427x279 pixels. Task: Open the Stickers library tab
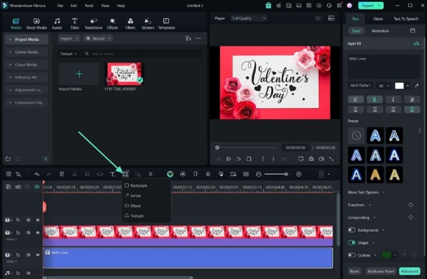pos(147,23)
